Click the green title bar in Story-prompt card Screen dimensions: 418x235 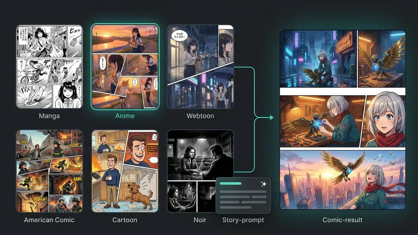point(231,184)
